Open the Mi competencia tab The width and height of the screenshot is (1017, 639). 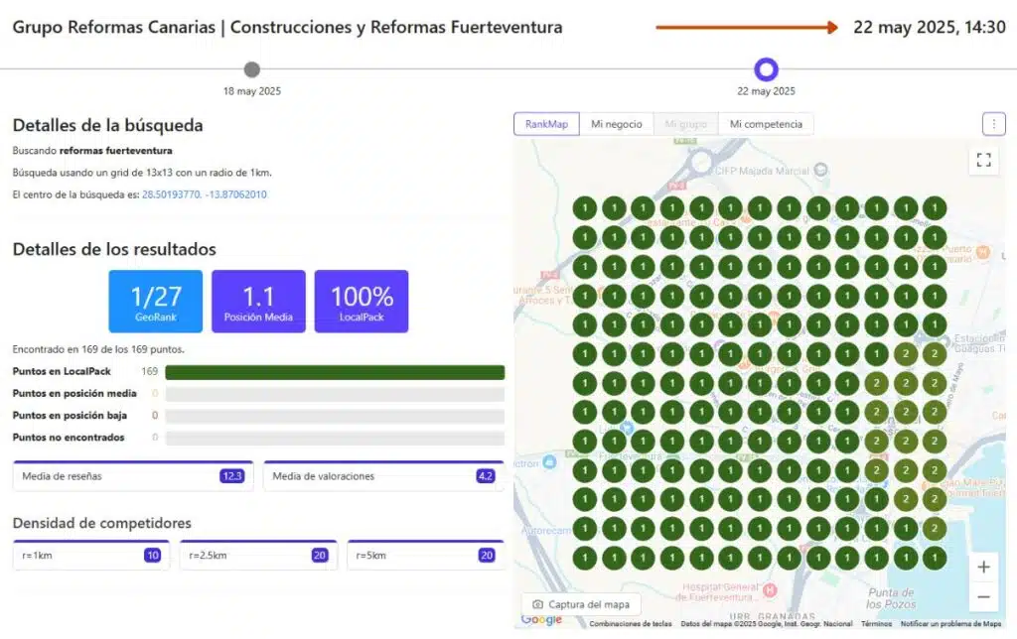coord(766,124)
